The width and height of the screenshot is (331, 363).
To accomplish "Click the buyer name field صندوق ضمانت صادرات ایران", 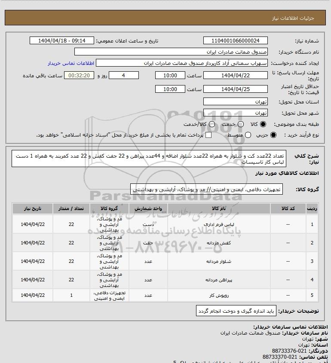I will pyautogui.click(x=171, y=52).
